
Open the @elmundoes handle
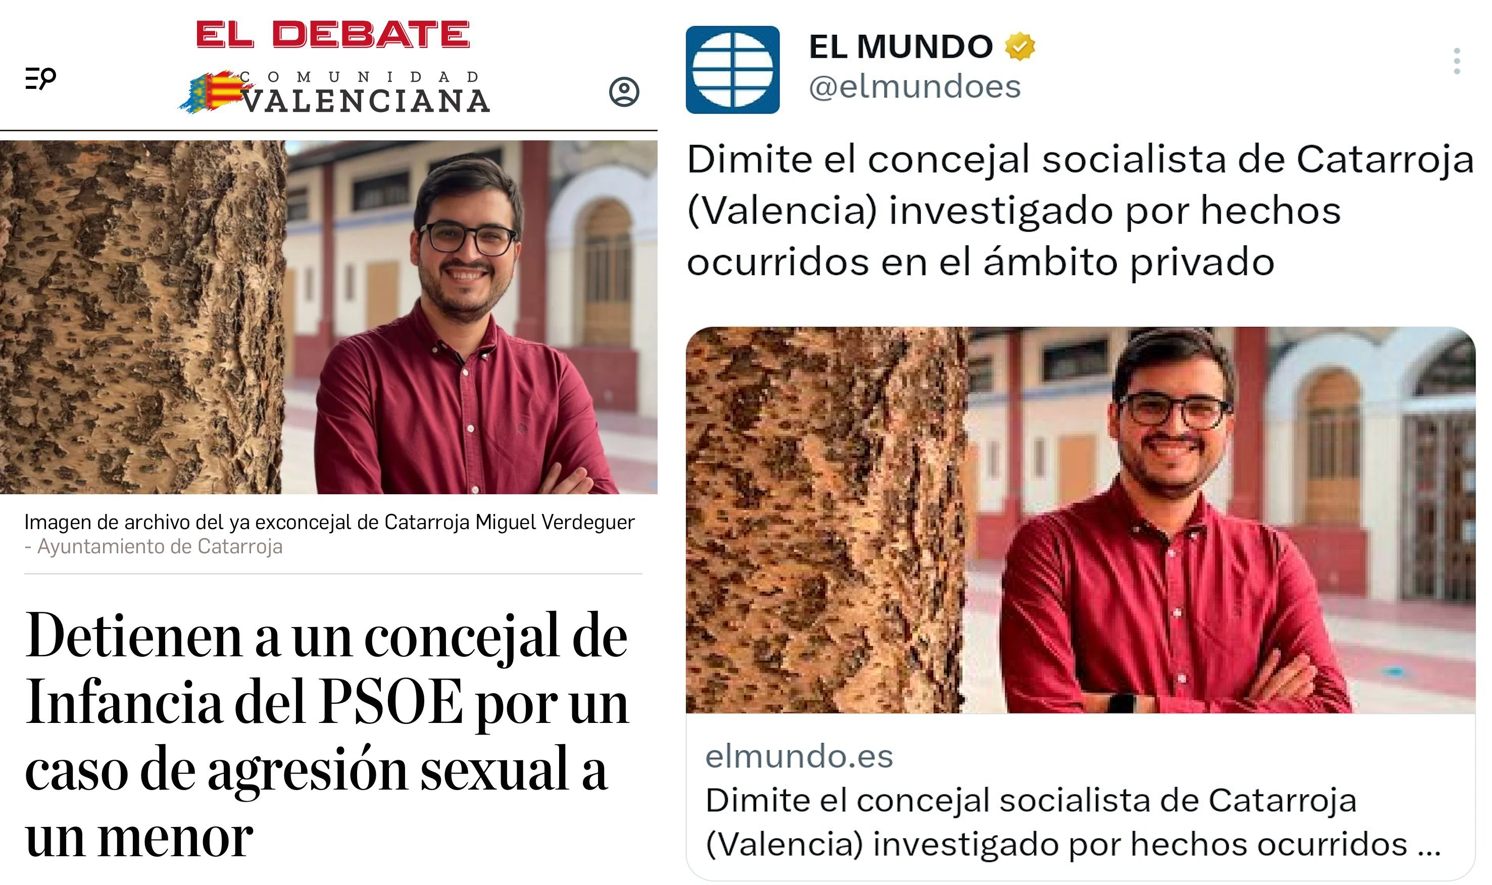[915, 87]
